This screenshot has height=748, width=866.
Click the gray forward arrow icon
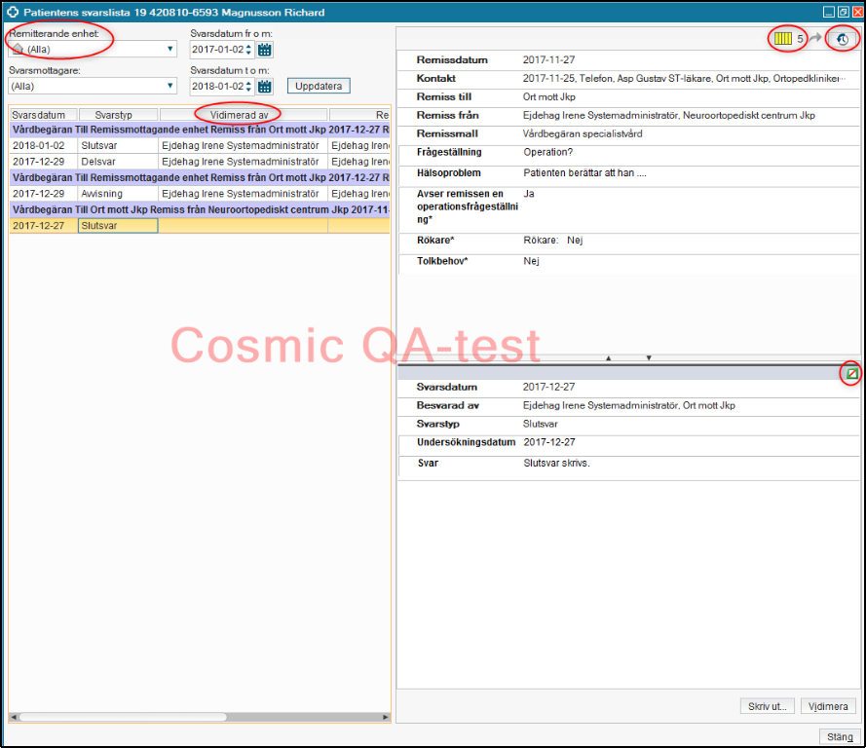(x=815, y=39)
